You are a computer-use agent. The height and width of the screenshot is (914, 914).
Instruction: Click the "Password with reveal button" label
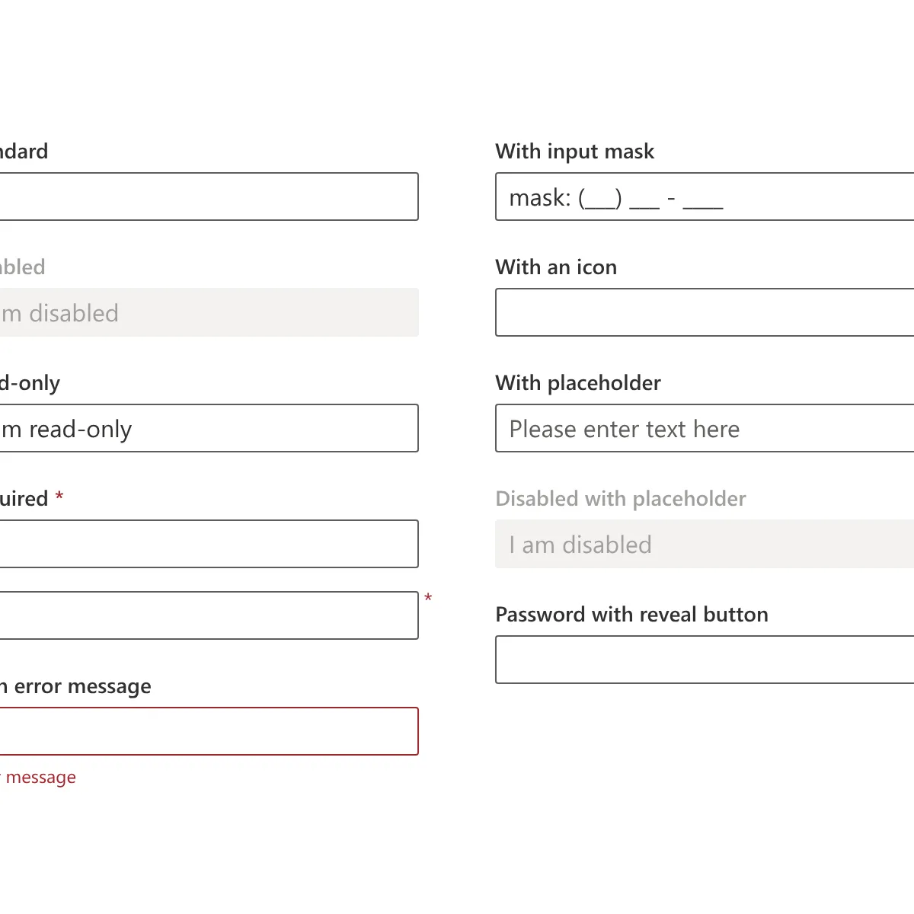coord(631,615)
